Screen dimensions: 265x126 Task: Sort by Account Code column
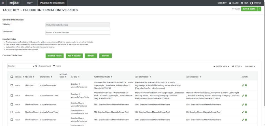[65, 77]
